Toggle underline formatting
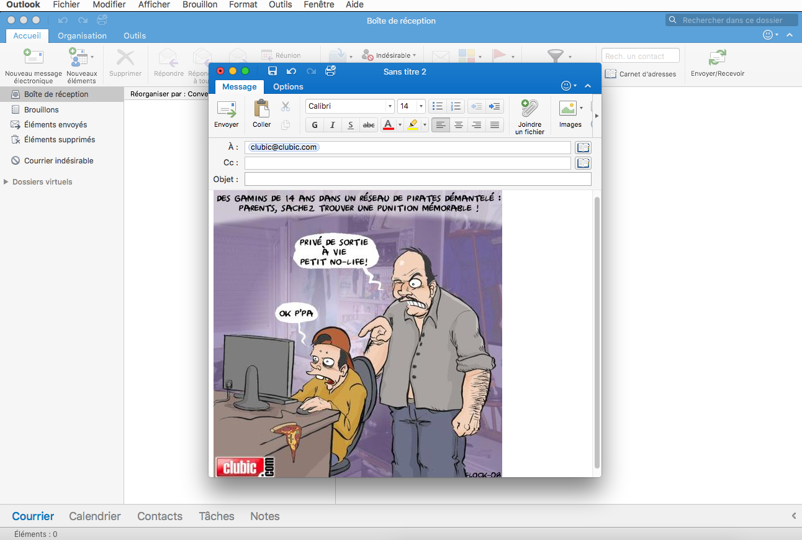 click(x=350, y=125)
